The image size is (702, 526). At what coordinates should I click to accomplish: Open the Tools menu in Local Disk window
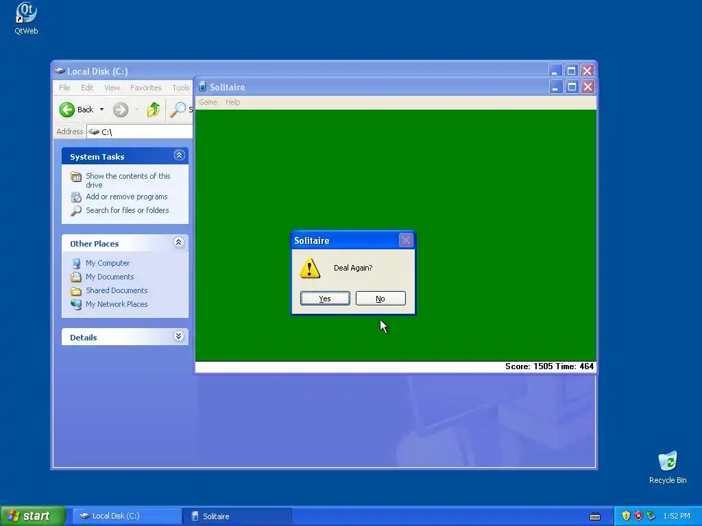[181, 88]
